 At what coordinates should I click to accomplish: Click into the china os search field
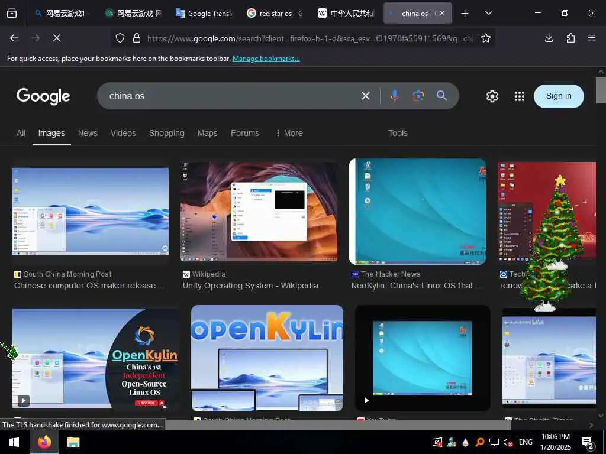[232, 96]
